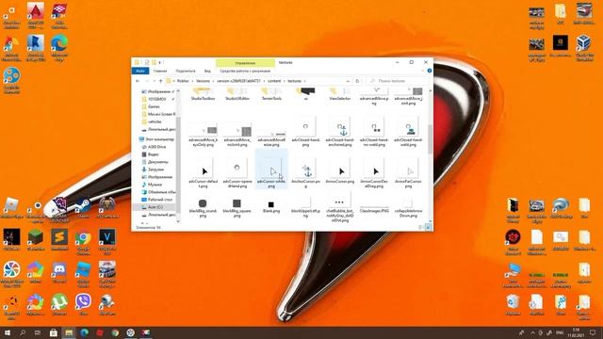The image size is (603, 339).
Task: Open the Windows Start menu
Action: (x=7, y=332)
